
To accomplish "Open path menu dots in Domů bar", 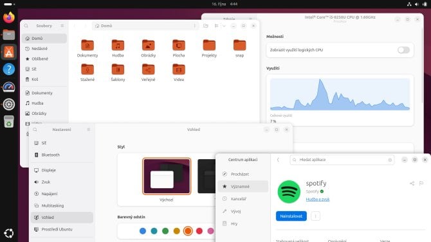I will pos(195,26).
